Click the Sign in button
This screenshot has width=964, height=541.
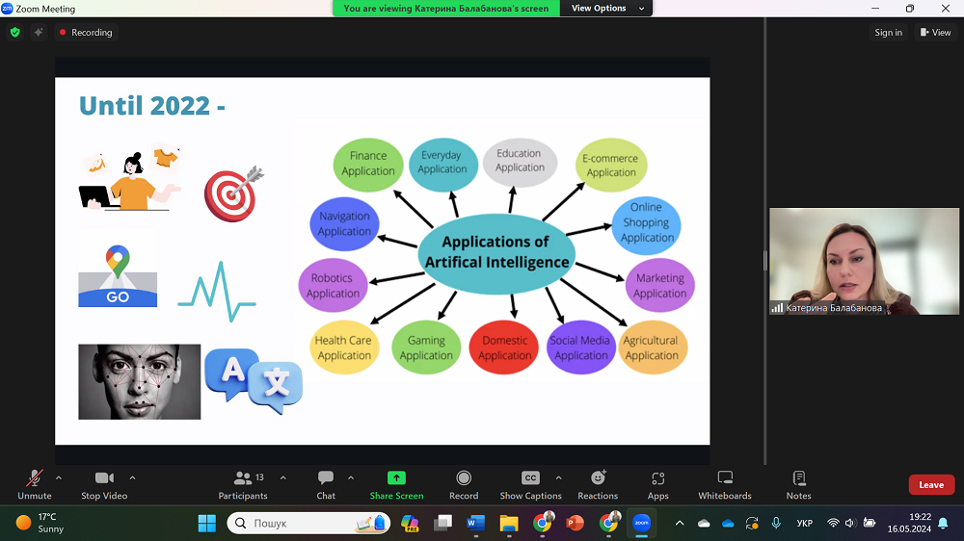888,33
